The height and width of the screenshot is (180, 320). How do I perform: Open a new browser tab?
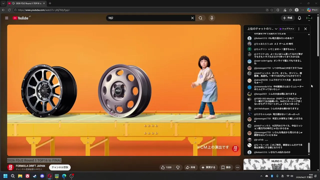tap(50, 3)
